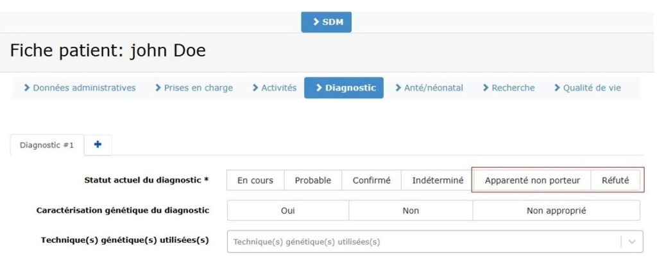Set diagnostic status to En cours
Viewport: 657px width, 267px height.
(255, 181)
